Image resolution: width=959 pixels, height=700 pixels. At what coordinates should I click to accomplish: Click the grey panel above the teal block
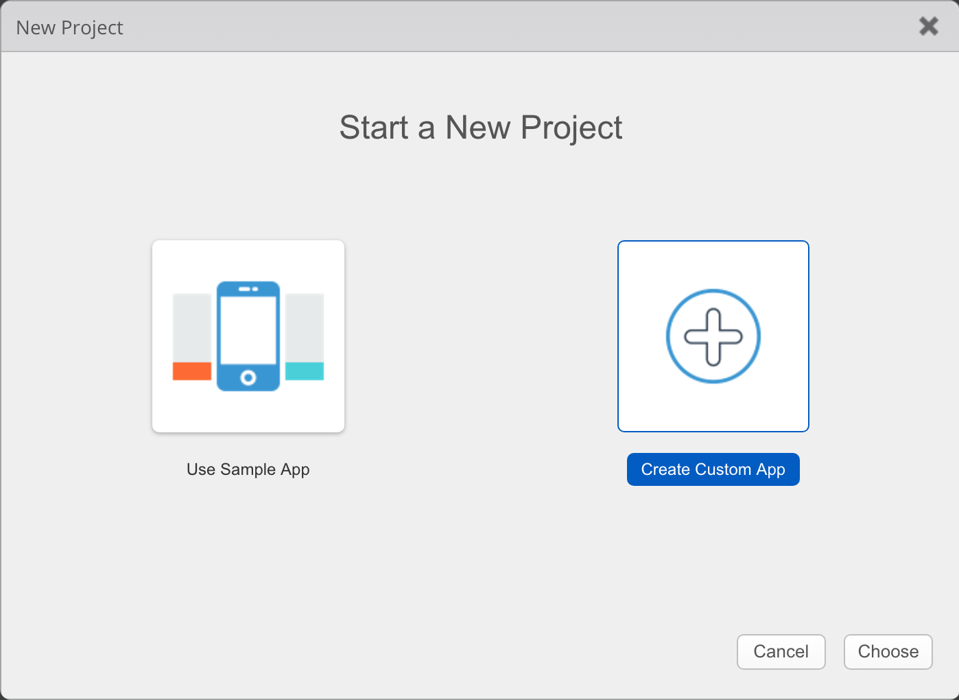305,327
